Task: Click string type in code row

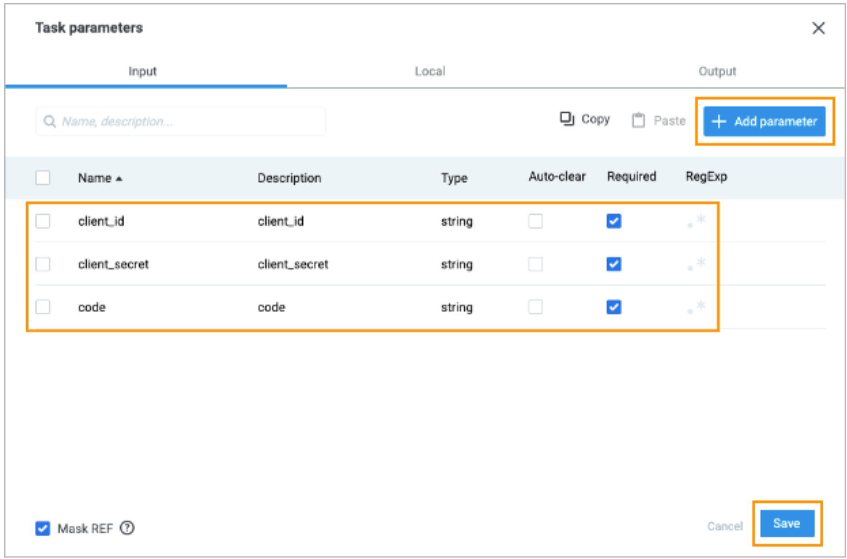Action: 457,308
